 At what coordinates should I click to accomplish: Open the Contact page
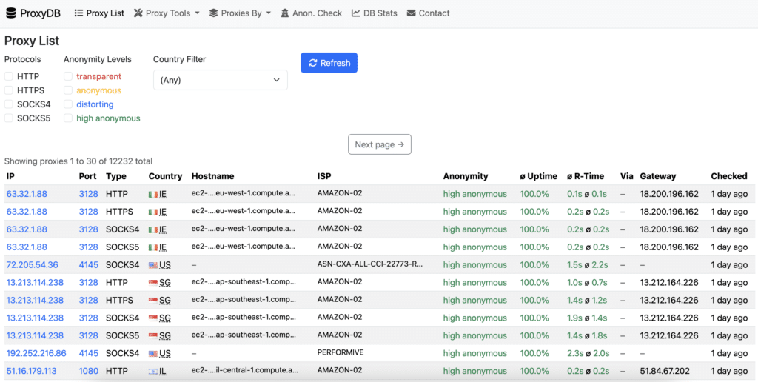tap(429, 13)
